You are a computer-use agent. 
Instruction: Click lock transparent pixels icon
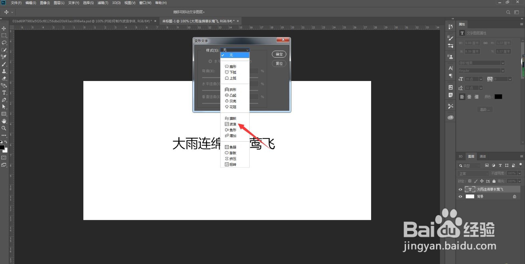tap(470, 181)
